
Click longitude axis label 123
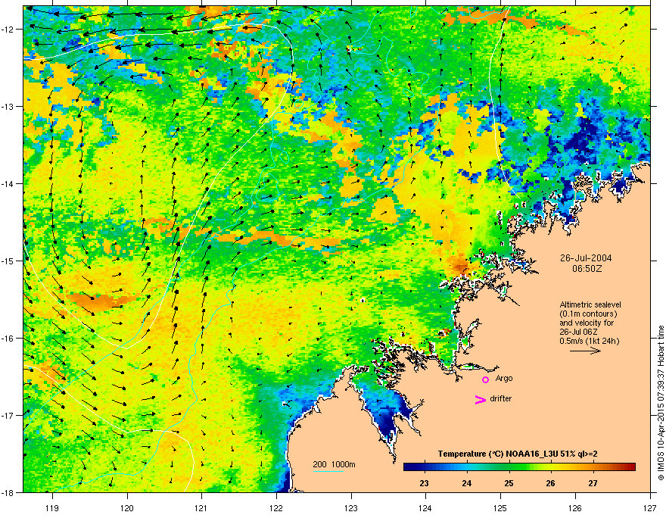pos(351,507)
